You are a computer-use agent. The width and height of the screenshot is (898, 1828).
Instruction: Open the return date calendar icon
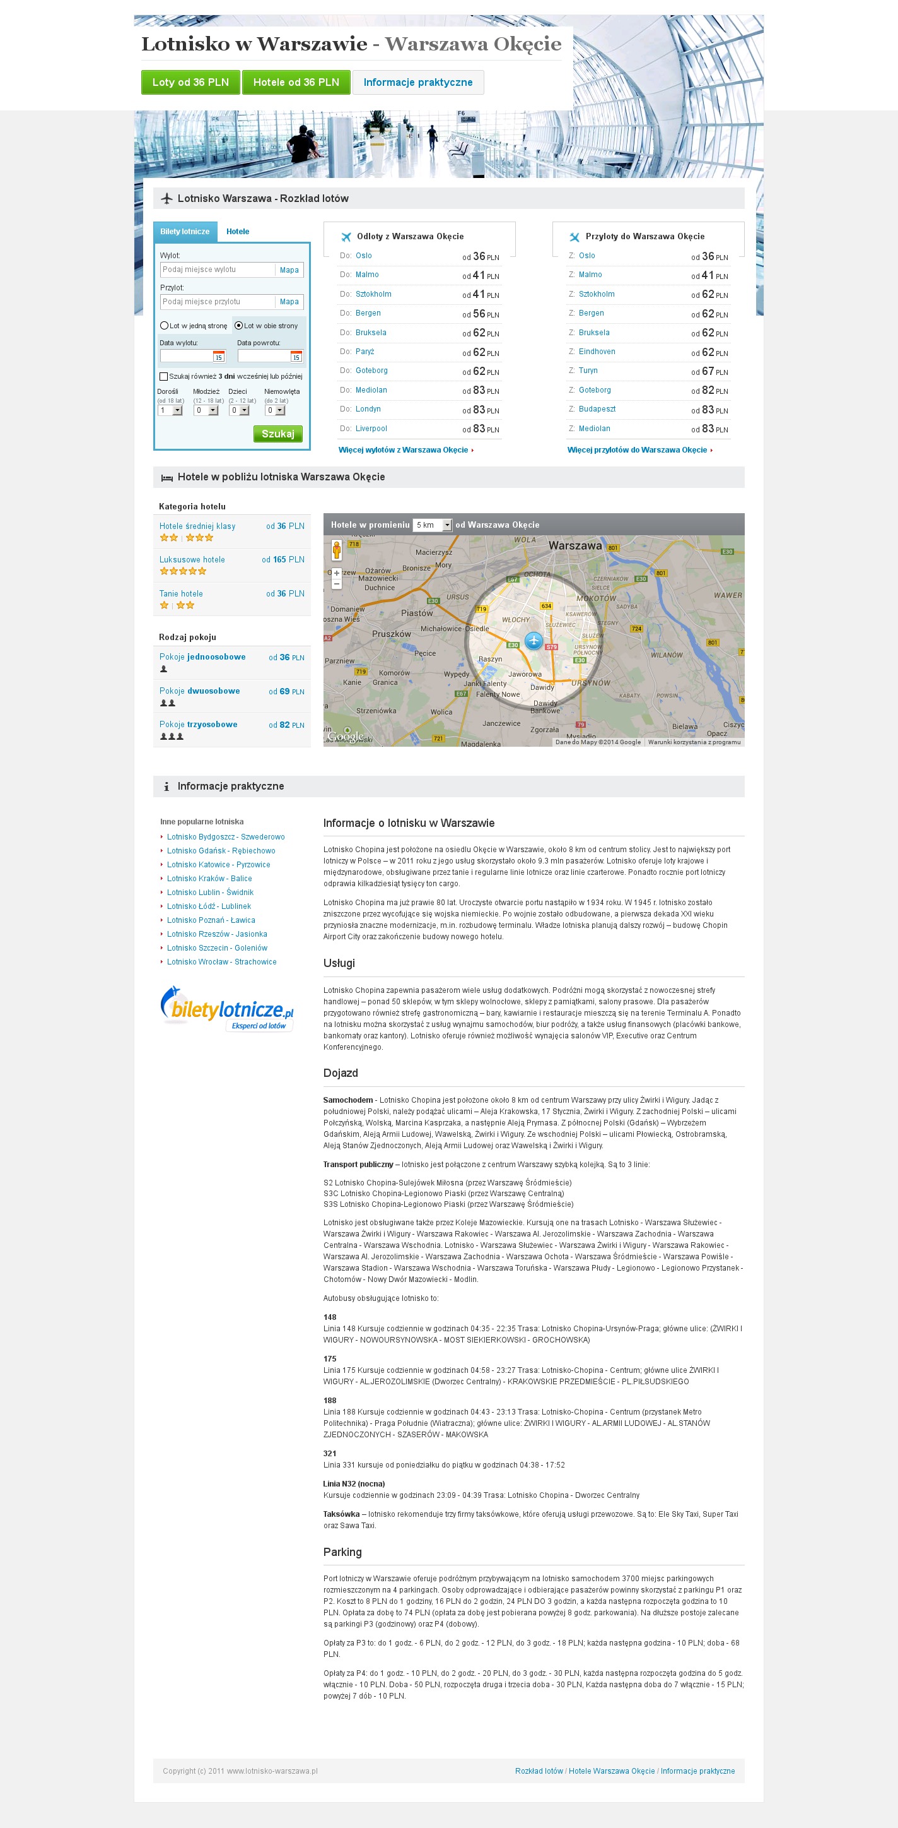click(296, 356)
